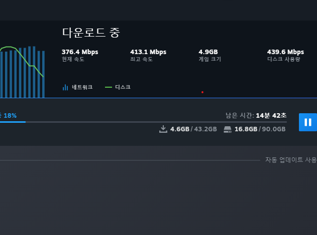Viewport: 317px width, 235px height.
Task: Click the 4.6GB / 43.2GB downloaded amount
Action: click(193, 129)
